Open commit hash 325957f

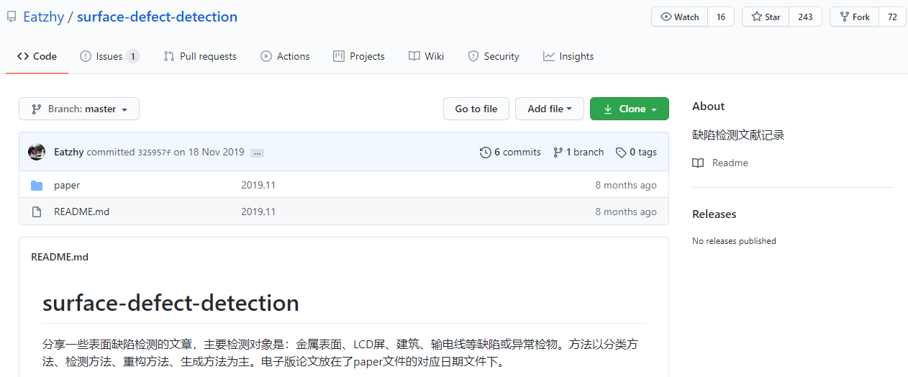pyautogui.click(x=154, y=153)
